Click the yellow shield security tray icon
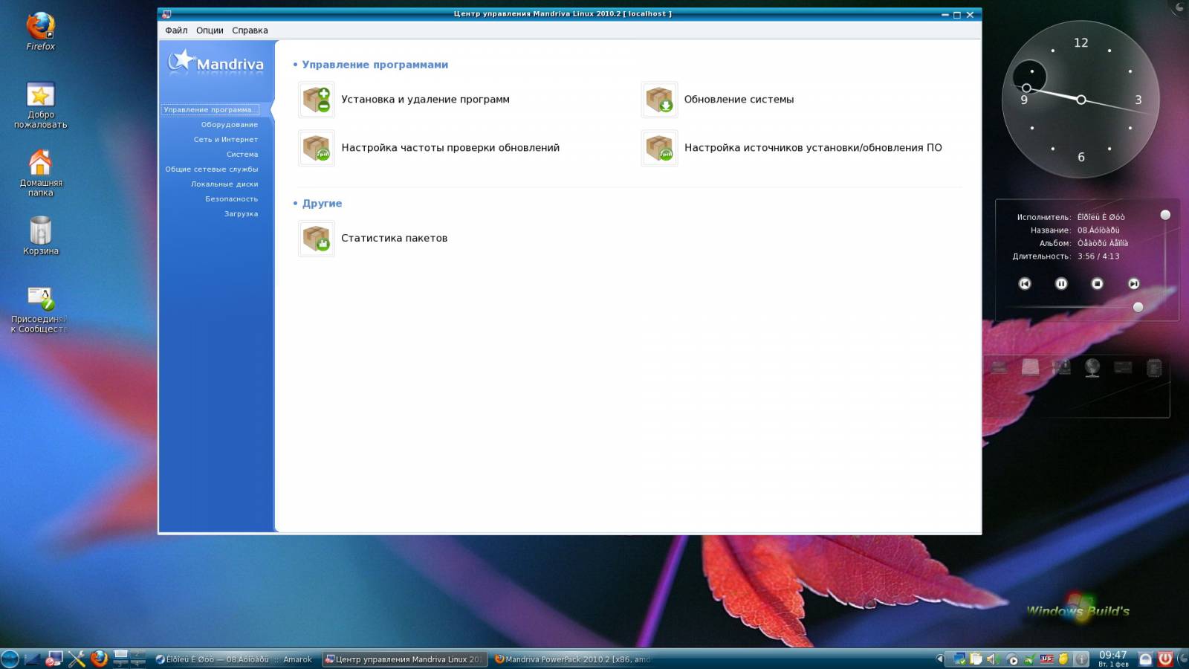 pos(1063,659)
